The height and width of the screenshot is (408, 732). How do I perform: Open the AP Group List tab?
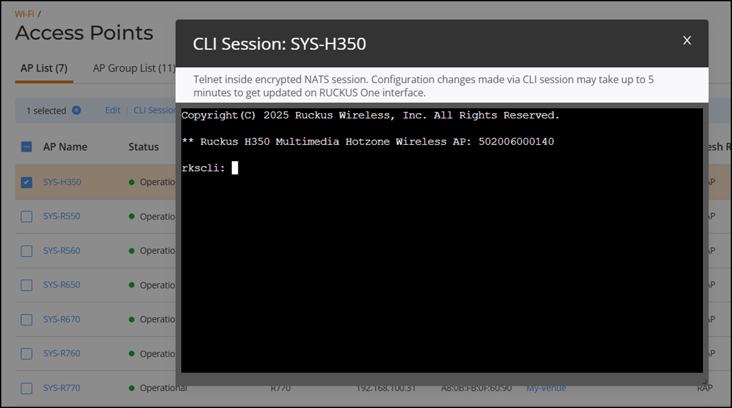[x=134, y=68]
